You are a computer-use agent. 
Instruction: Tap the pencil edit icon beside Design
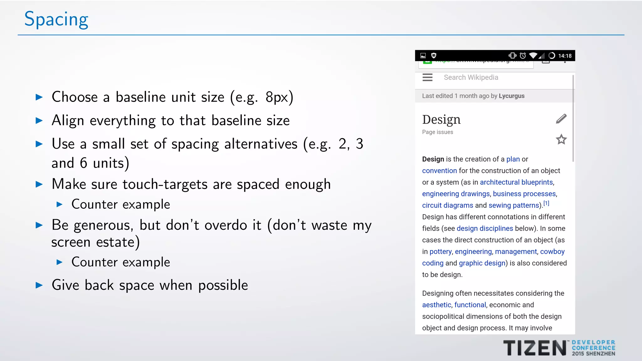(561, 119)
